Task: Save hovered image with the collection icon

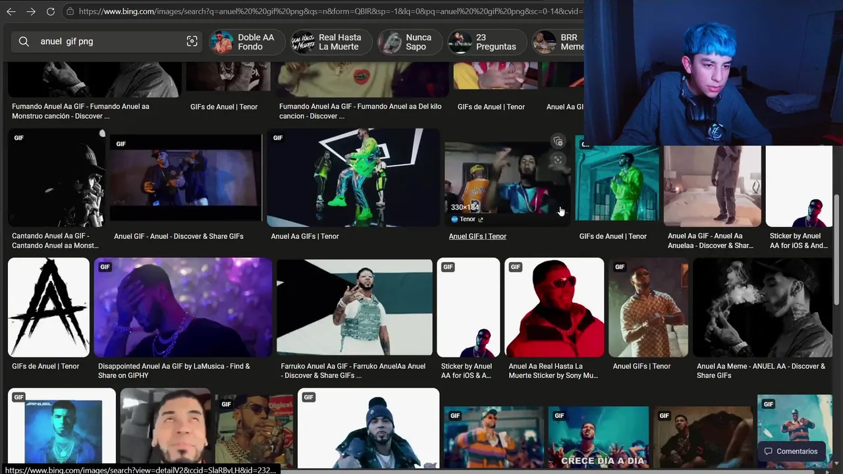Action: pyautogui.click(x=558, y=142)
